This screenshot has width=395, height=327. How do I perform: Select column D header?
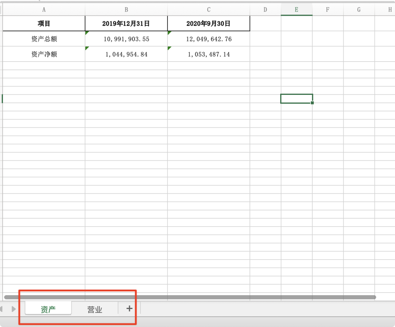pos(265,10)
